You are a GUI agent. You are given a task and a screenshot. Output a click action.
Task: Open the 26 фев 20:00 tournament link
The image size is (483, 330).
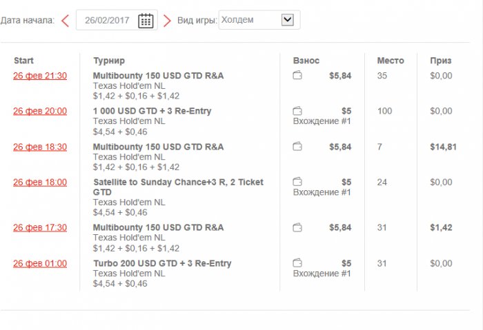(x=40, y=111)
